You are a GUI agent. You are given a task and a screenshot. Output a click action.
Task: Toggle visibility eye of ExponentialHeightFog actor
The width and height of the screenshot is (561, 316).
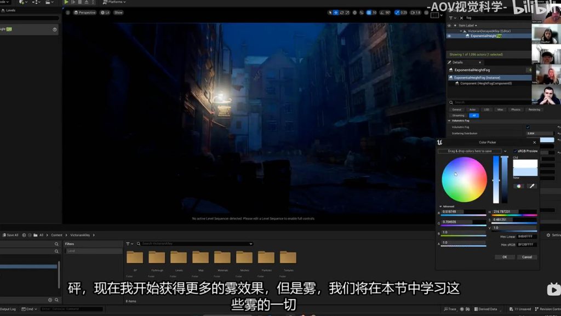[x=449, y=36]
